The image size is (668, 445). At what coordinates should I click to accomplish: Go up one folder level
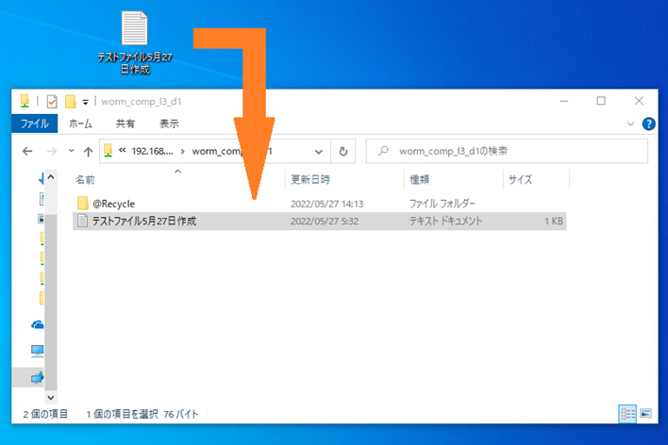tap(88, 152)
